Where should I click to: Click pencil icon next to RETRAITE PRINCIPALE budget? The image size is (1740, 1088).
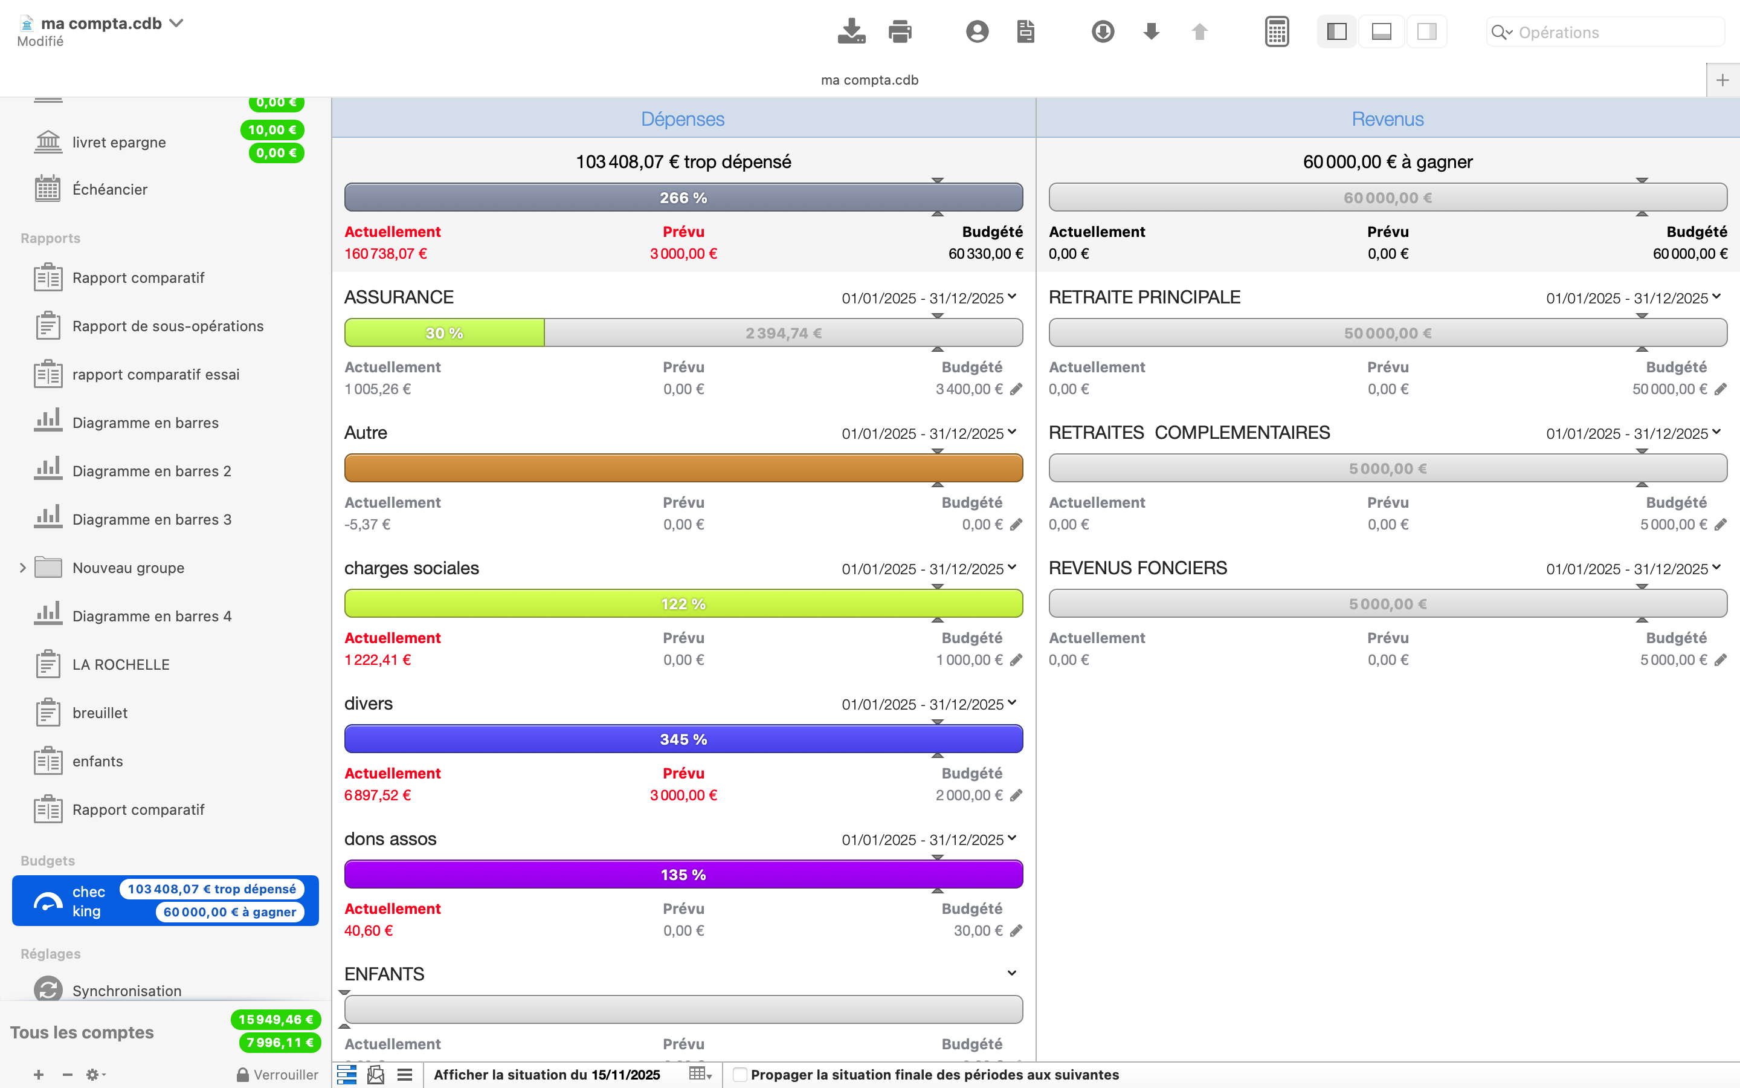(1721, 389)
